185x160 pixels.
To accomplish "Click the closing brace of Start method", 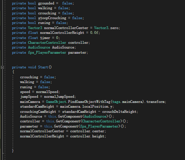I will [x=13, y=151].
